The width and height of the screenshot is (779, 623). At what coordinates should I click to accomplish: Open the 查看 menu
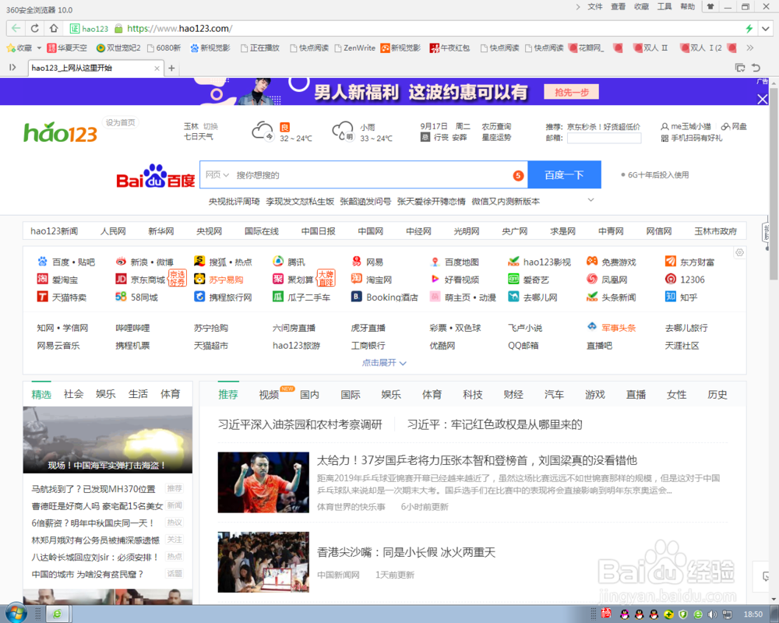[619, 6]
